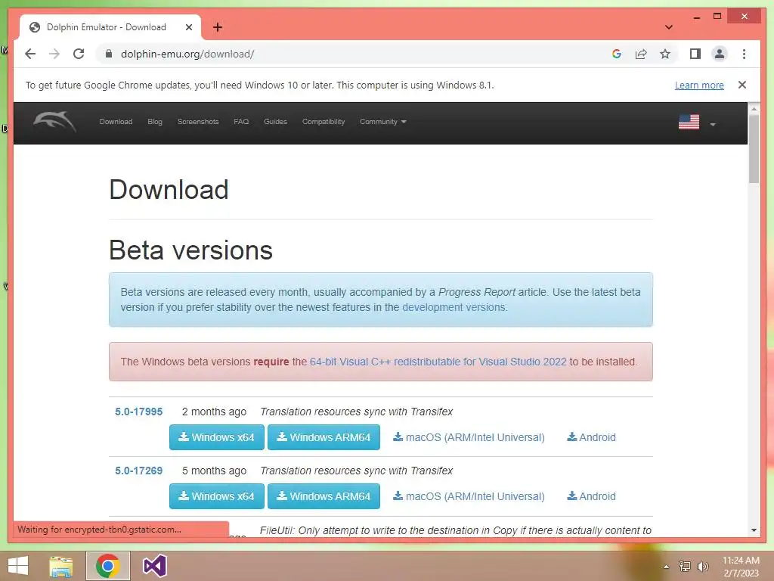Open version 5.0-17995 link
This screenshot has width=774, height=581.
tap(139, 412)
